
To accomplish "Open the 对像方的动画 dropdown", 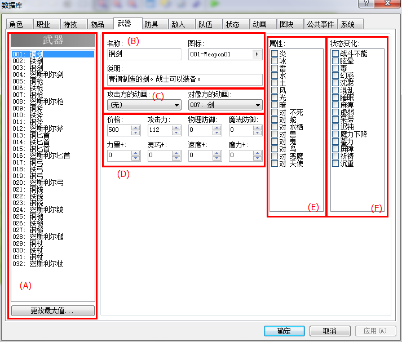I will 226,105.
